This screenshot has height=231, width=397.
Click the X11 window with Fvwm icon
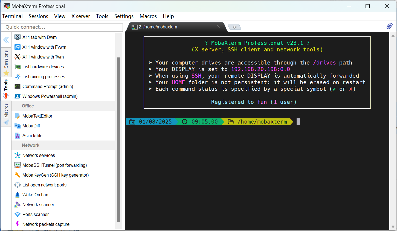(x=18, y=47)
